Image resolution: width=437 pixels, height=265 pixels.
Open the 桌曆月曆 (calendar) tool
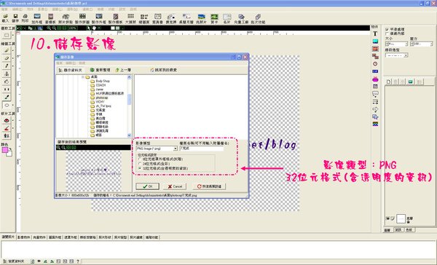tap(186, 18)
